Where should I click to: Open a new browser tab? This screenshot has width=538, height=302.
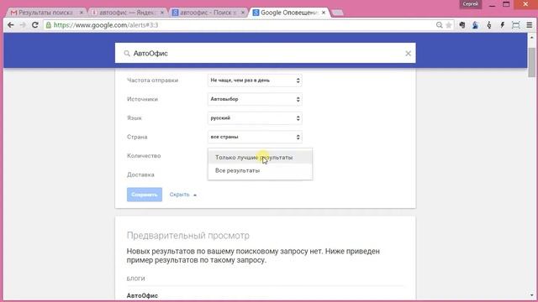point(338,13)
